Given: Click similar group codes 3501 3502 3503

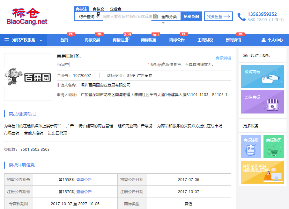Looking at the screenshot, I should pos(35,150).
